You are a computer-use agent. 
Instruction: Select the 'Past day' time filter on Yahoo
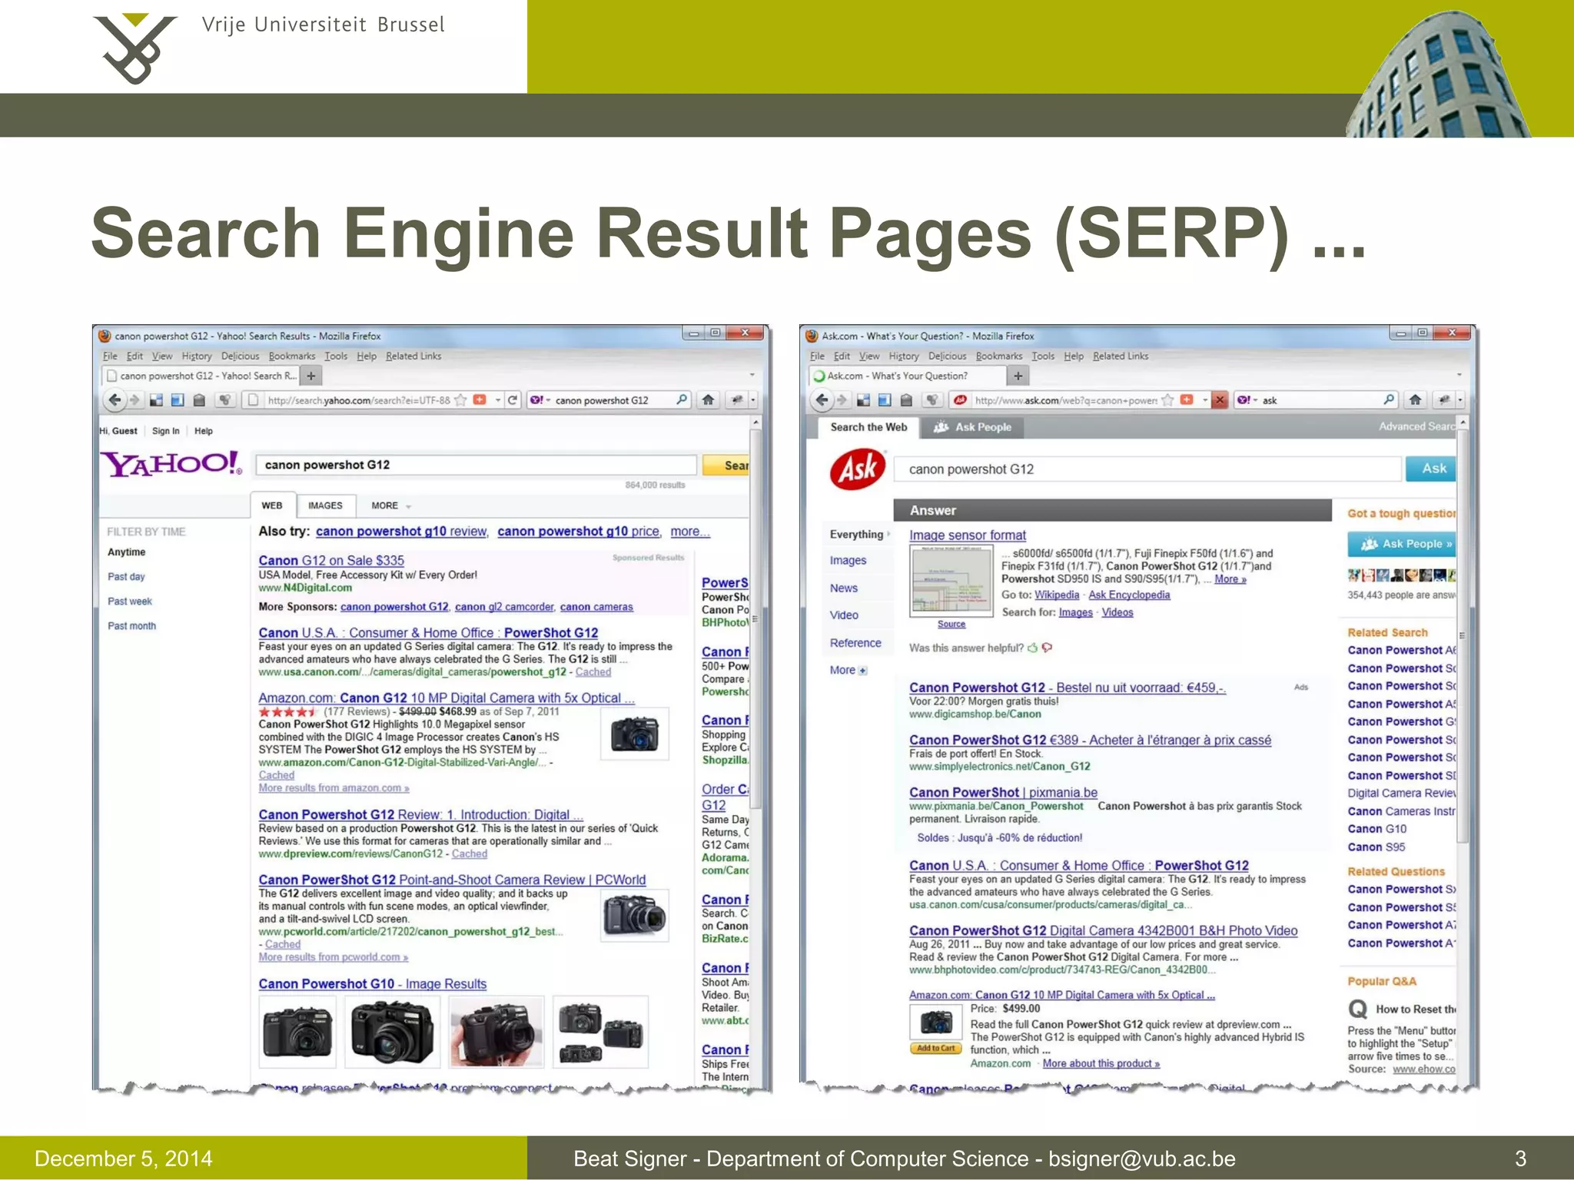pyautogui.click(x=126, y=576)
